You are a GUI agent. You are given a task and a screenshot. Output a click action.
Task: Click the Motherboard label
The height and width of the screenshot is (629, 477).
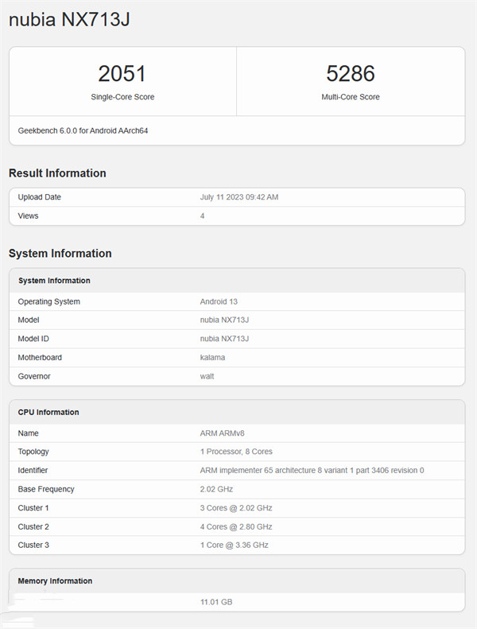tap(40, 357)
